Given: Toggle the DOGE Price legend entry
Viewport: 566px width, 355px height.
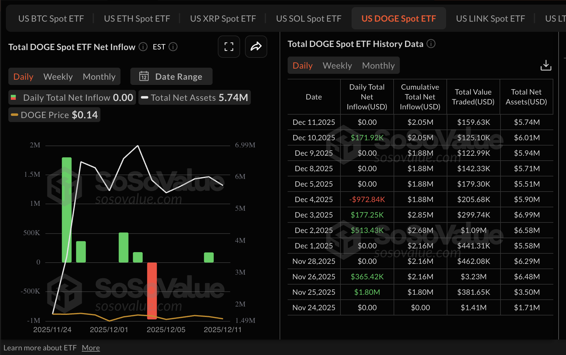Looking at the screenshot, I should tap(54, 115).
